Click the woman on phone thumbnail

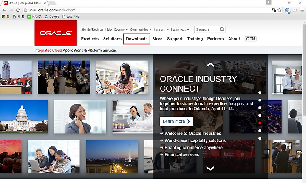(80, 117)
